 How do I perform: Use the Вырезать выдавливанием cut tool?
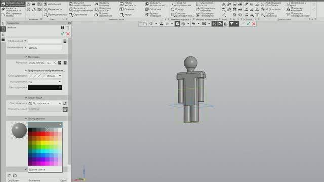81,9
